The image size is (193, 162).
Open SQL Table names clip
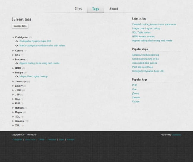coord(141,33)
